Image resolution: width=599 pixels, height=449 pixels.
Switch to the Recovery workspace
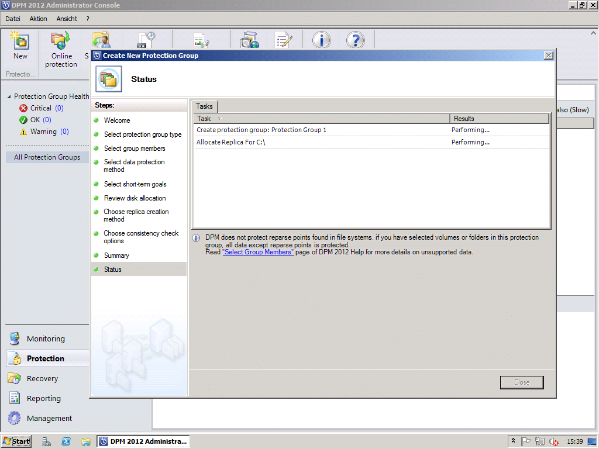tap(42, 378)
